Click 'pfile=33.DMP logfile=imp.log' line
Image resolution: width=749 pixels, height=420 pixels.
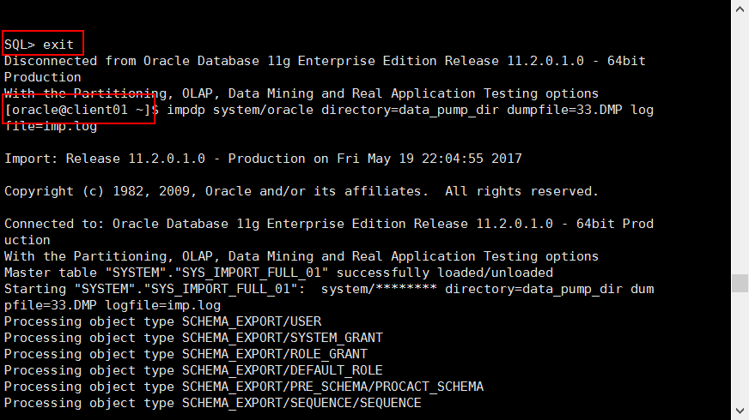tap(113, 305)
